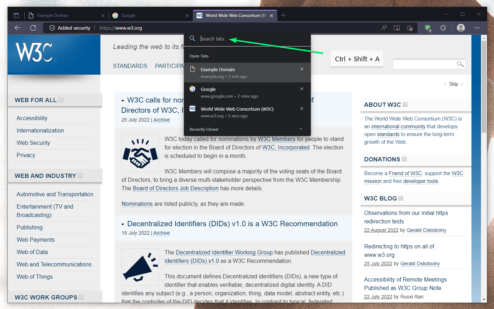Screen dimensions: 494x309
Task: Open the Web Security link
Action: 33,143
